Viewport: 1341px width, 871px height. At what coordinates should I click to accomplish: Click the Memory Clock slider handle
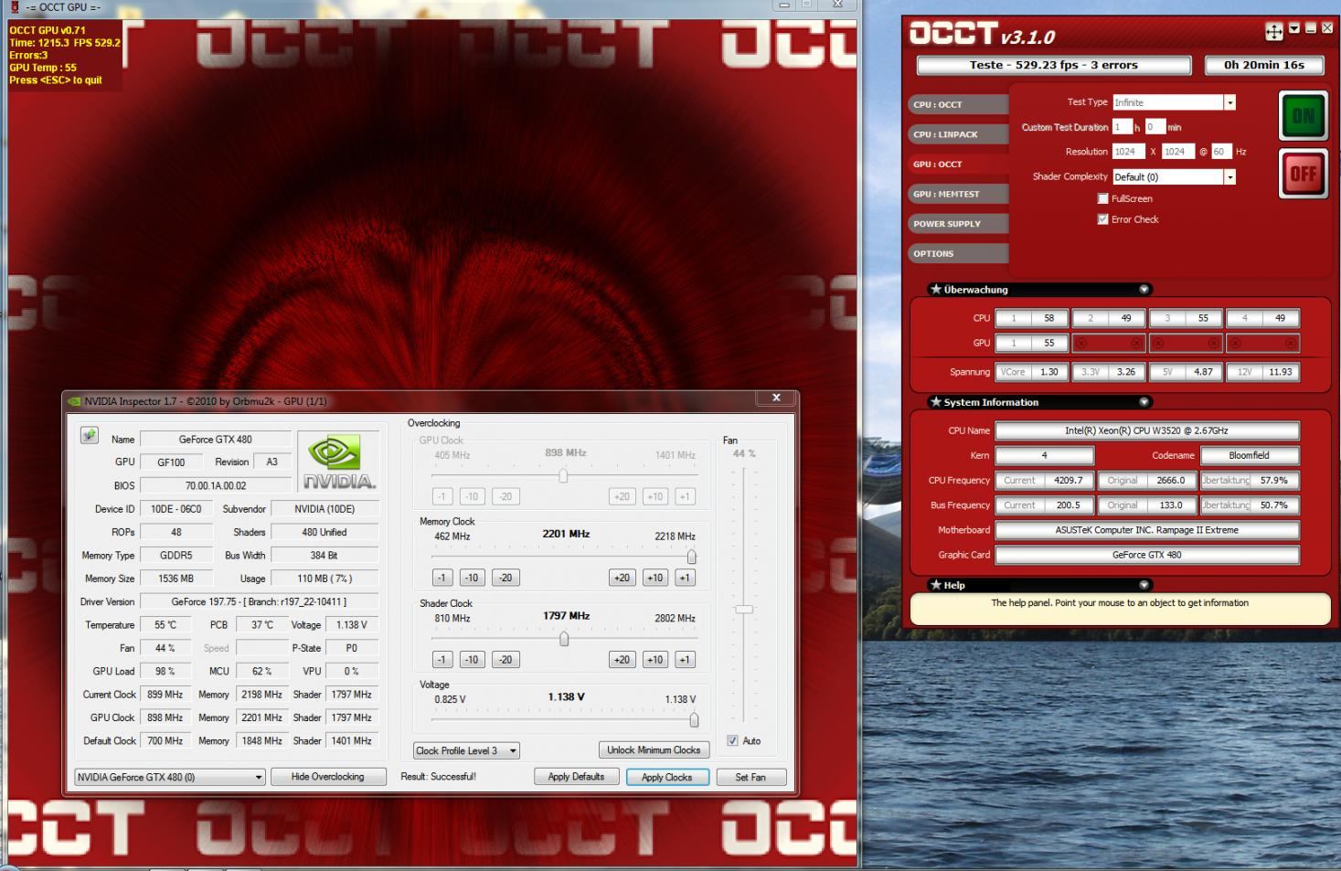pos(691,557)
